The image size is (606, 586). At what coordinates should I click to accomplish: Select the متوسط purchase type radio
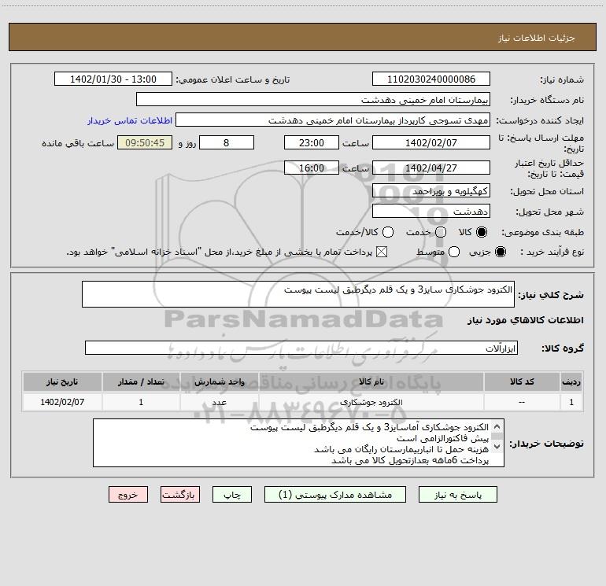tap(454, 252)
